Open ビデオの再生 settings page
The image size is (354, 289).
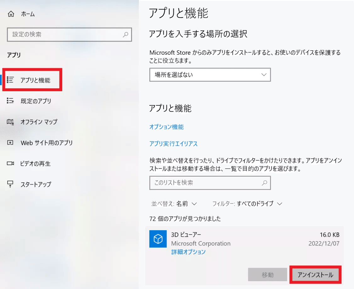click(x=35, y=164)
